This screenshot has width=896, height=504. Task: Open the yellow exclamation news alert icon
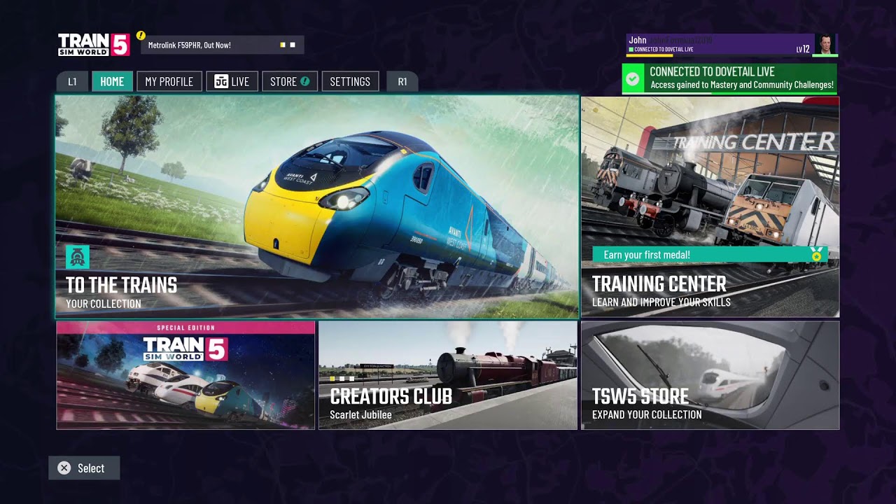pyautogui.click(x=141, y=35)
